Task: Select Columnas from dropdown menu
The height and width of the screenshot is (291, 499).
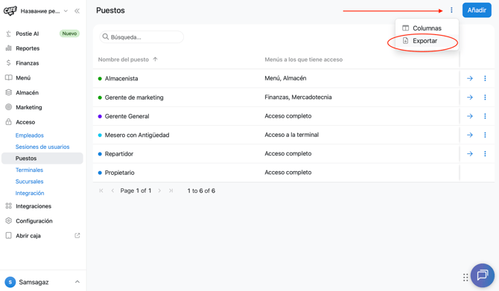Action: click(x=427, y=28)
